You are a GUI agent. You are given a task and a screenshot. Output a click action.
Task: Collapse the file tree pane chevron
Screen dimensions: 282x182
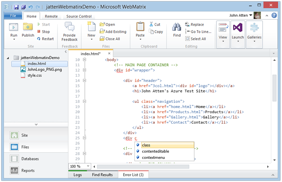pyautogui.click(x=66, y=52)
